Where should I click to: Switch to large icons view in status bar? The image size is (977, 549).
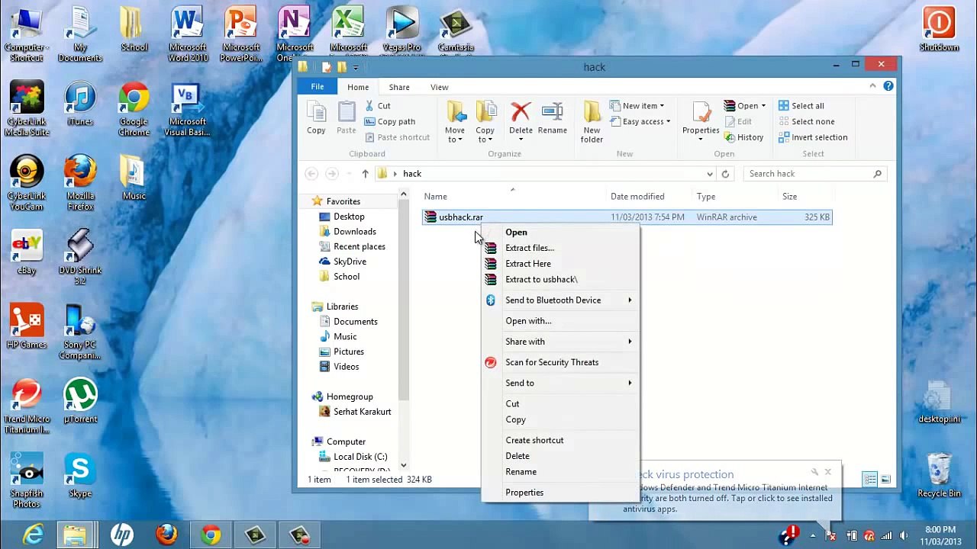(x=885, y=480)
